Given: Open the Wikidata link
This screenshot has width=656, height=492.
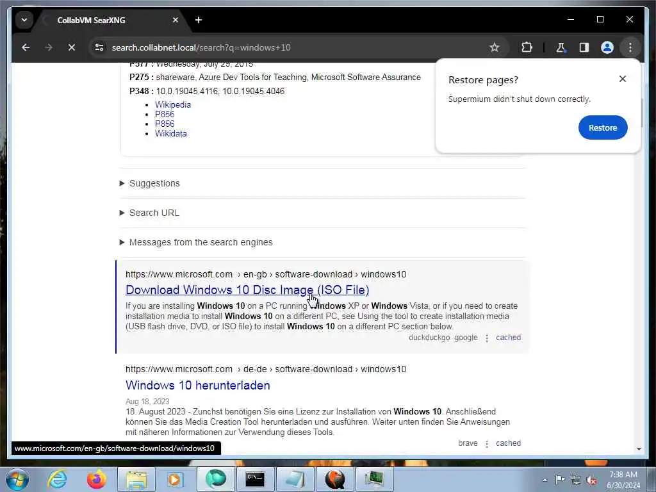Looking at the screenshot, I should pos(170,133).
